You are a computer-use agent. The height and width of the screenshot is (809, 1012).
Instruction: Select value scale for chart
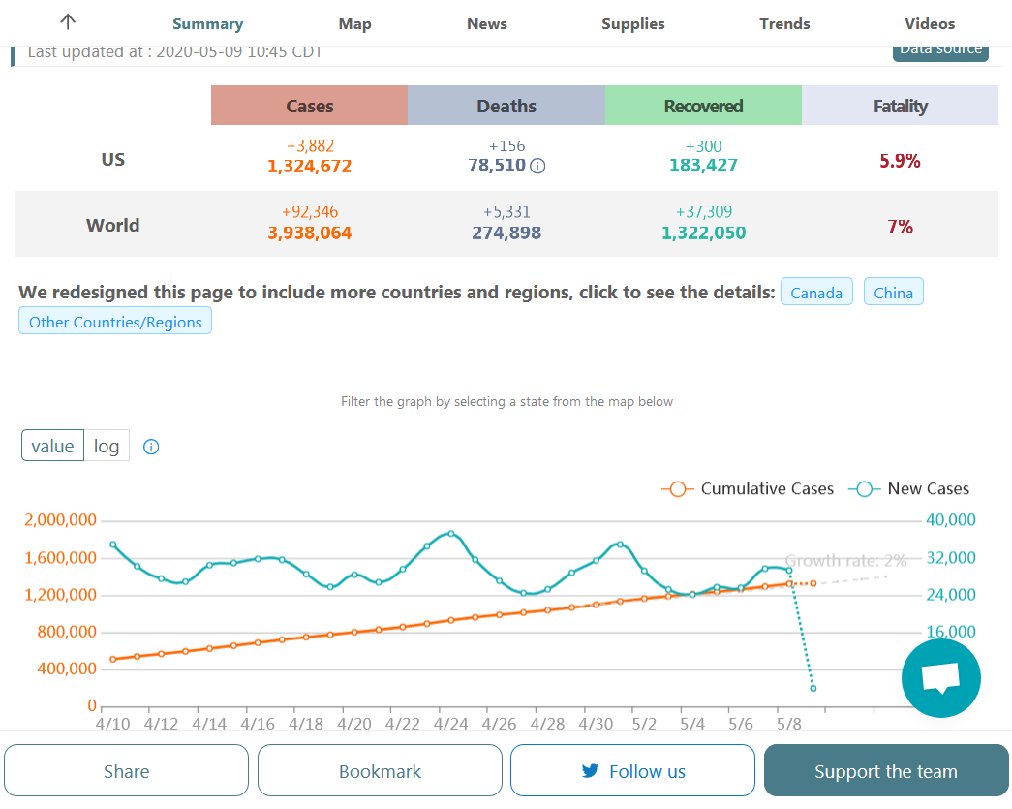[x=53, y=446]
